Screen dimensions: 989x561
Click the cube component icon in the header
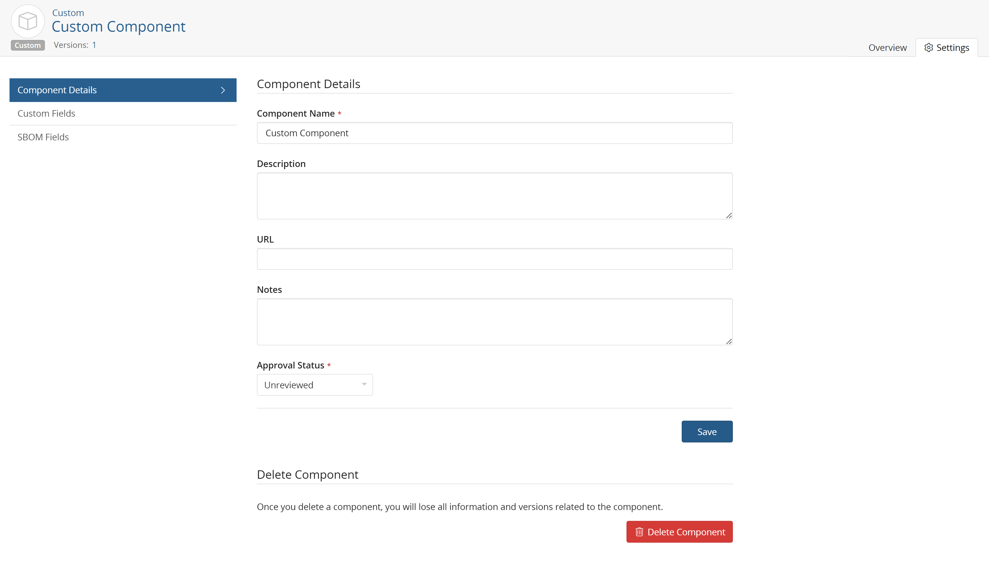click(27, 21)
